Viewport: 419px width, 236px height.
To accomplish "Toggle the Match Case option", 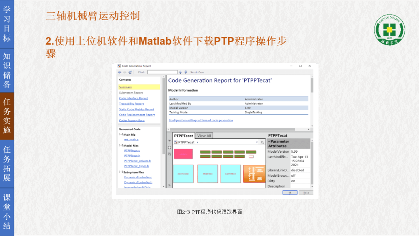I will pyautogui.click(x=197, y=72).
